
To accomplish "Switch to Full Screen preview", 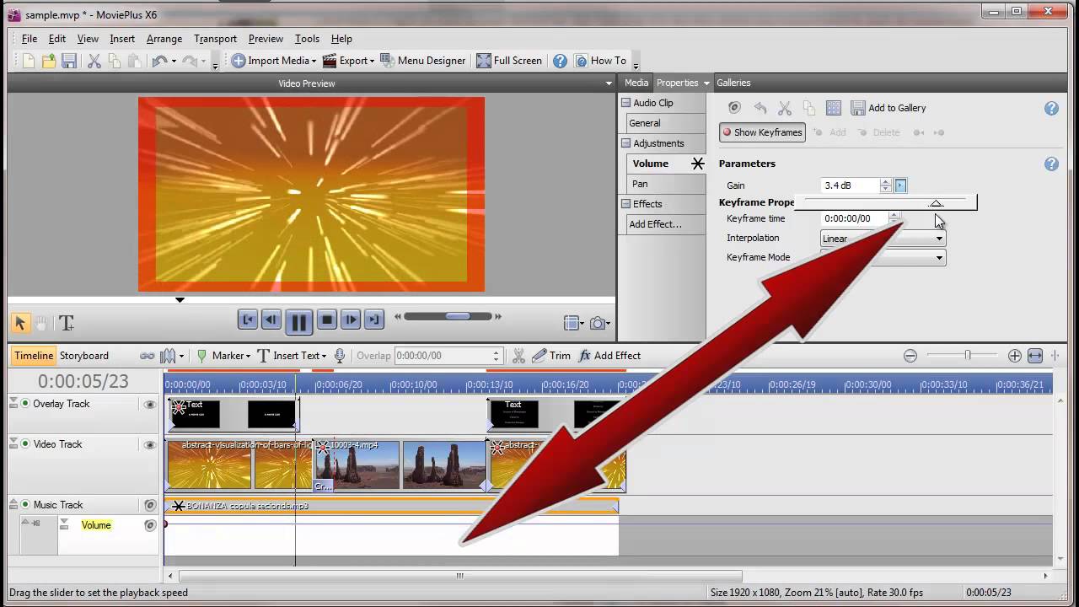I will click(x=509, y=61).
